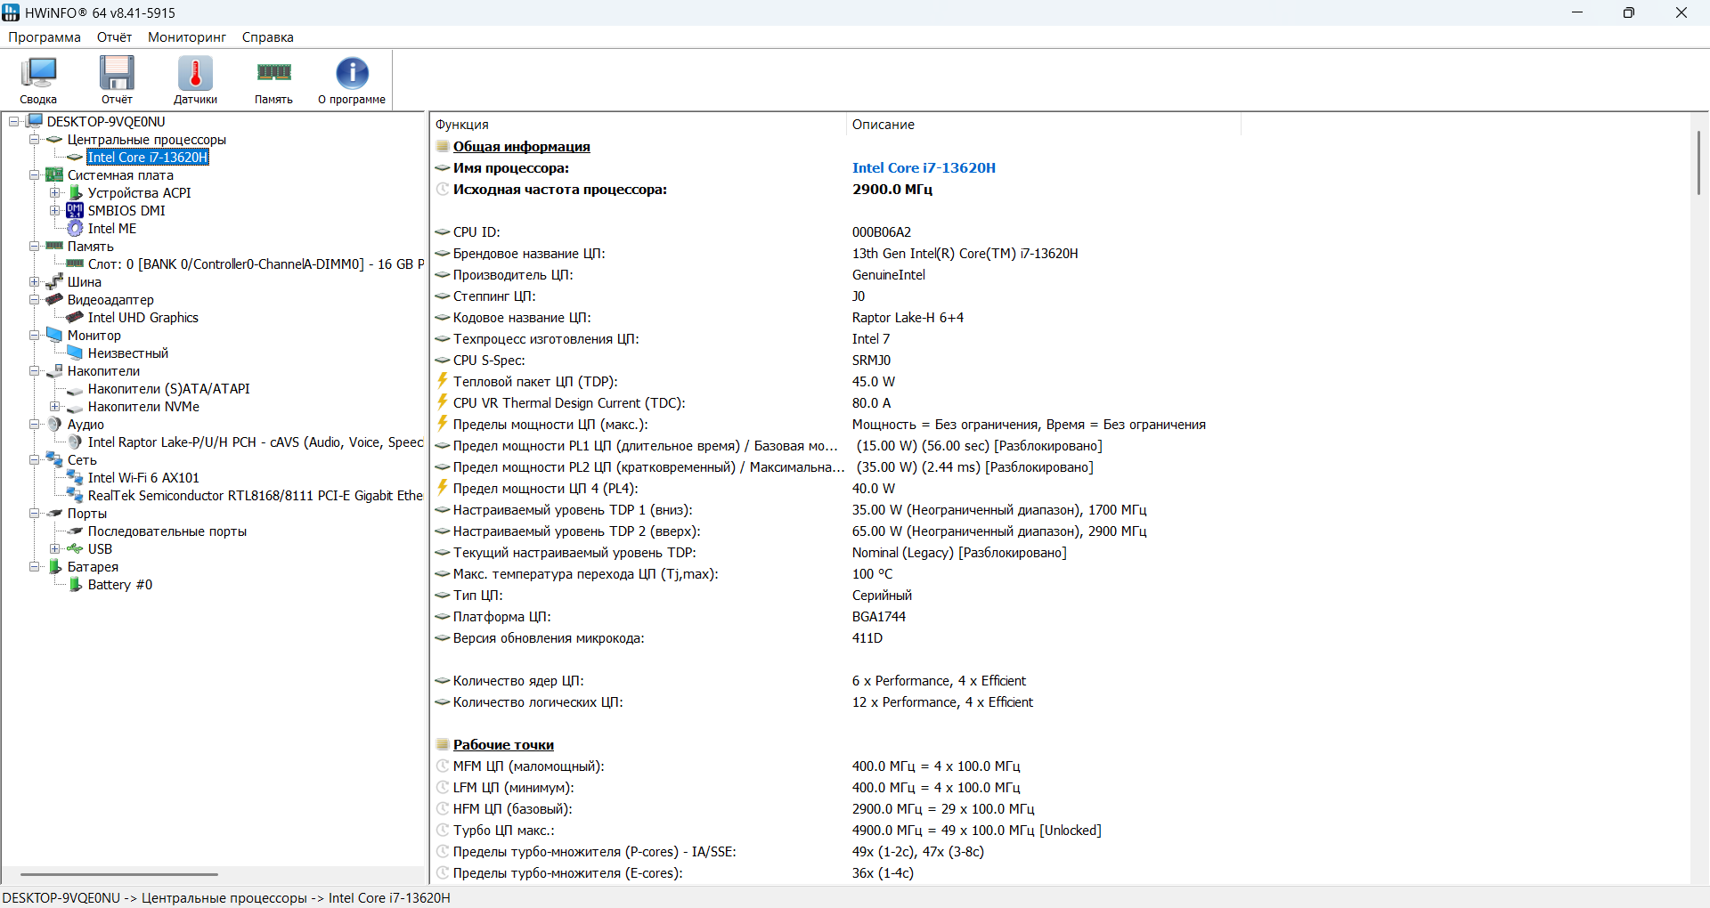Click the speaker icon beside Аудио

pos(54,424)
